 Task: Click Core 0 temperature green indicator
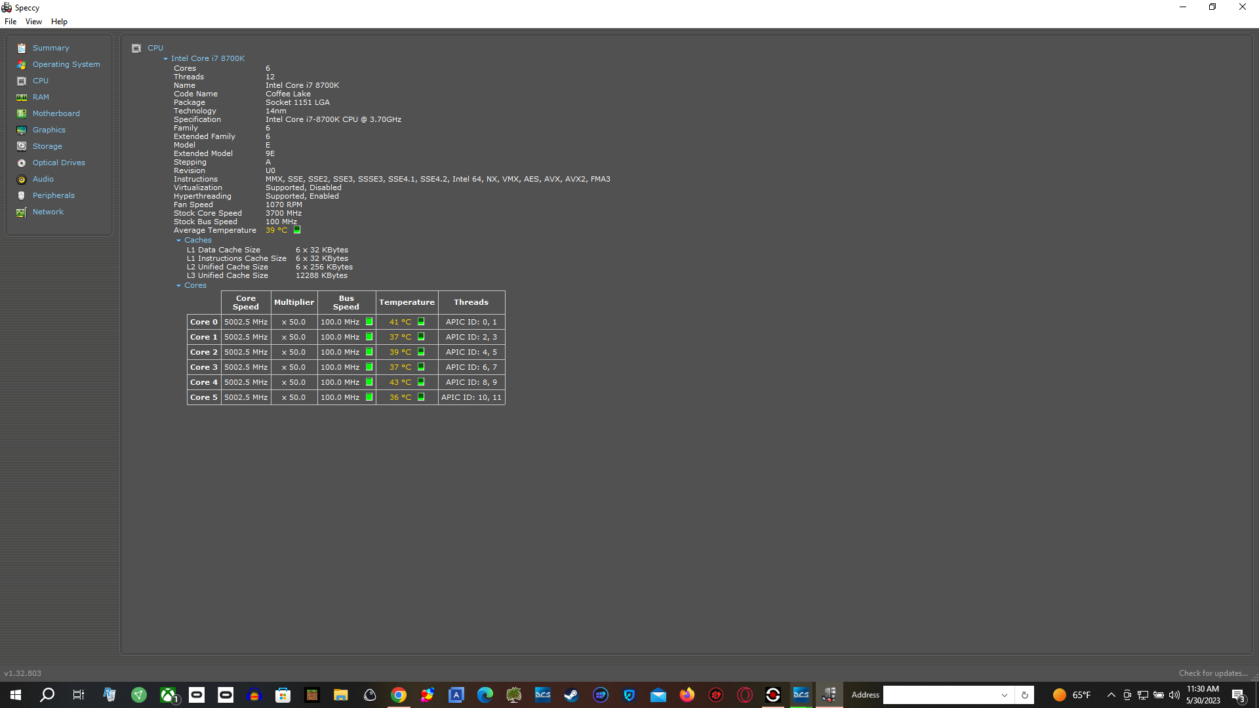coord(421,322)
